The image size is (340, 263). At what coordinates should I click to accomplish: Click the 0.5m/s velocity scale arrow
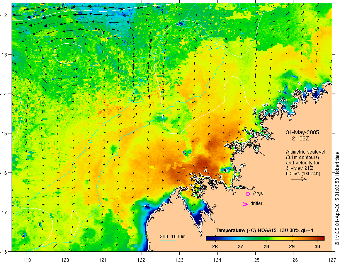pos(299,179)
